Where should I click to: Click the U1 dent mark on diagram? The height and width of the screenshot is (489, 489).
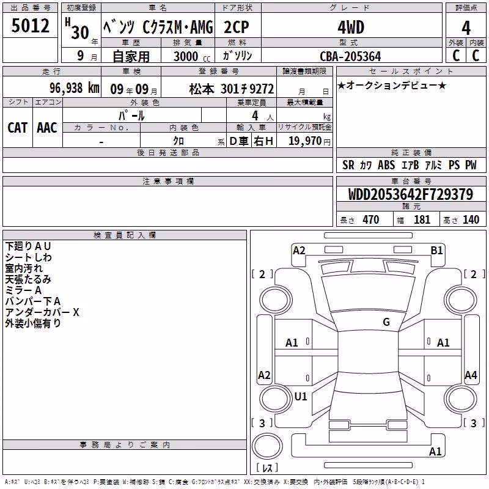(x=301, y=396)
